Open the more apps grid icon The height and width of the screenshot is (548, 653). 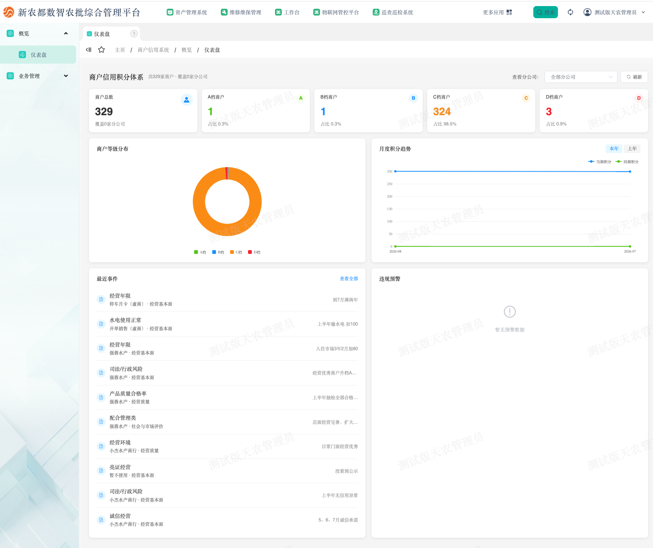pyautogui.click(x=509, y=13)
